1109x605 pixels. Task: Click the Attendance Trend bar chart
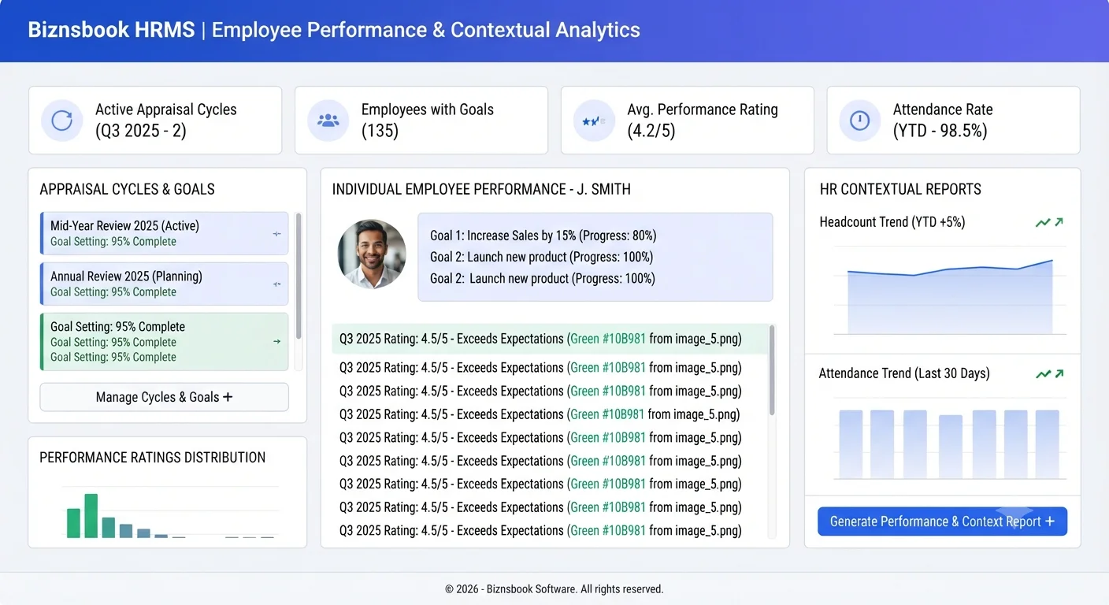point(950,443)
